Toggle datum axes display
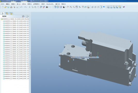The width and height of the screenshot is (138, 93). point(111,7)
